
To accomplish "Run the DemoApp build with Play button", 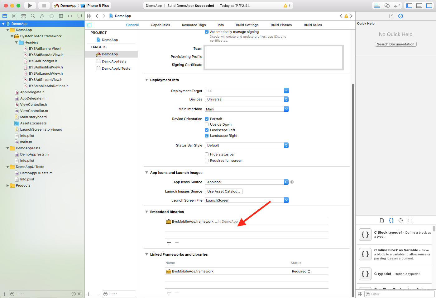I will 30,6.
